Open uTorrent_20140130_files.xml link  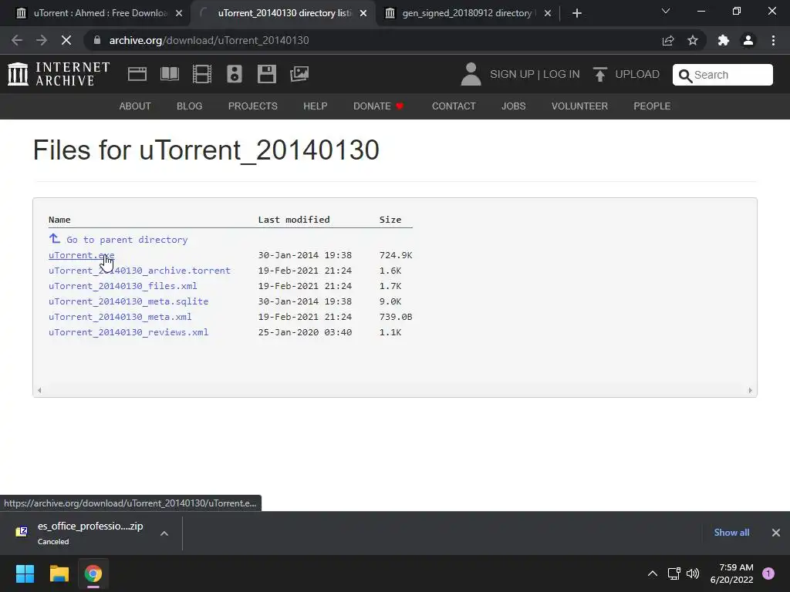pyautogui.click(x=123, y=286)
